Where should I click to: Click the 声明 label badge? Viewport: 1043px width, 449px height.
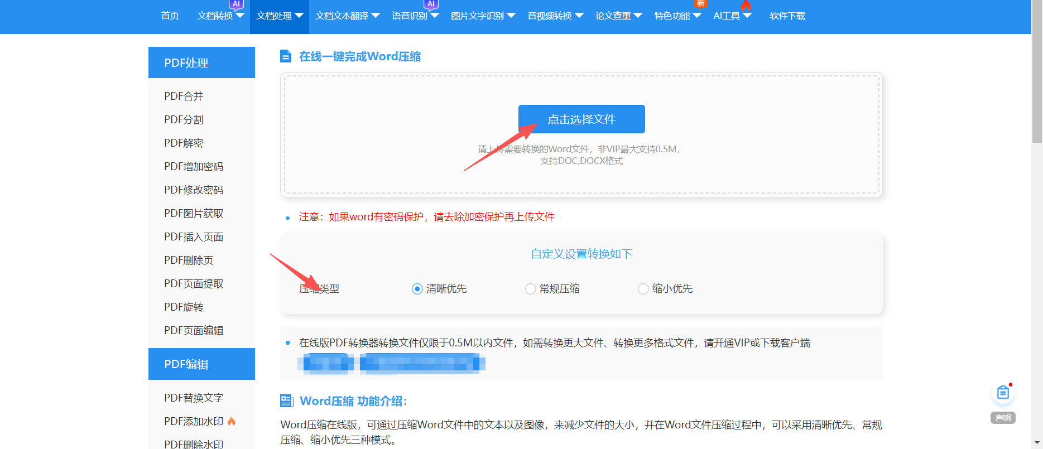1003,418
